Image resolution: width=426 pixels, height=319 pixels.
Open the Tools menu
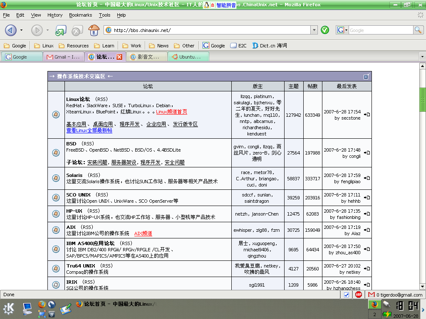104,15
